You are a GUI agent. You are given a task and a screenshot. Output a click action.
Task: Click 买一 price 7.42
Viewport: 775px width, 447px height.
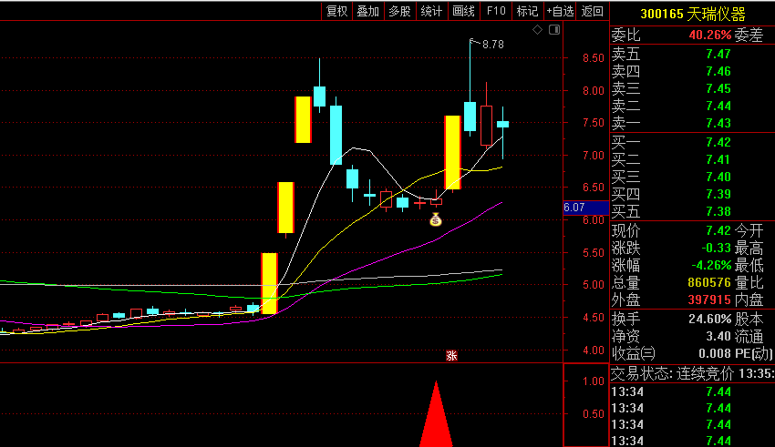(718, 143)
